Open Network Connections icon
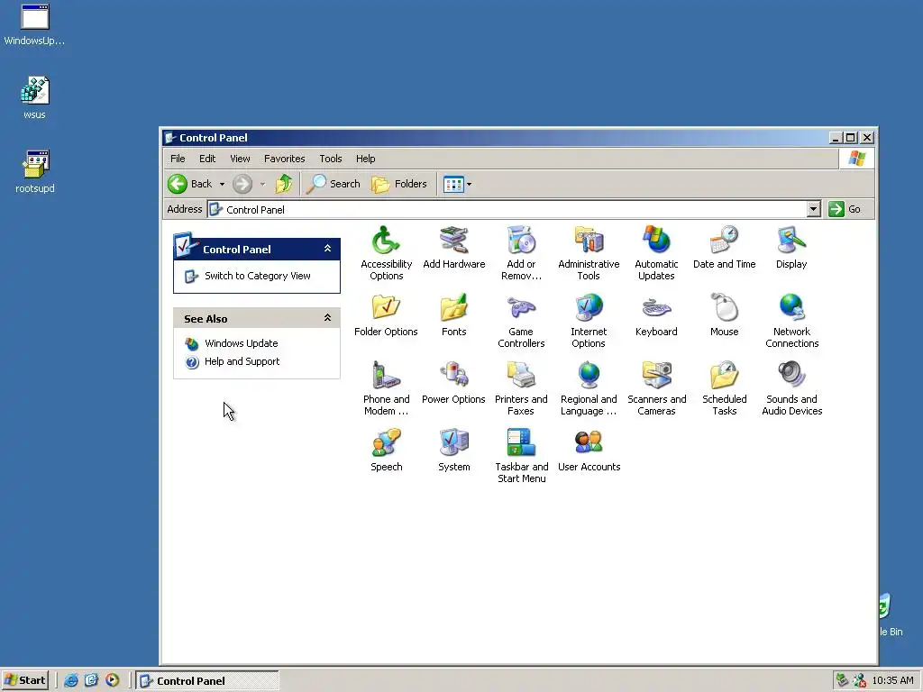The width and height of the screenshot is (923, 692). (791, 321)
